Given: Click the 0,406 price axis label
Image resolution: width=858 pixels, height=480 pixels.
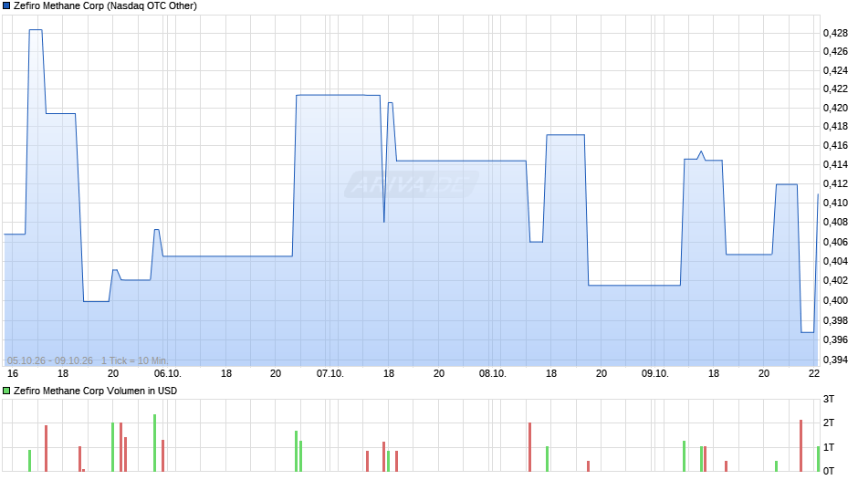Looking at the screenshot, I should click(835, 242).
